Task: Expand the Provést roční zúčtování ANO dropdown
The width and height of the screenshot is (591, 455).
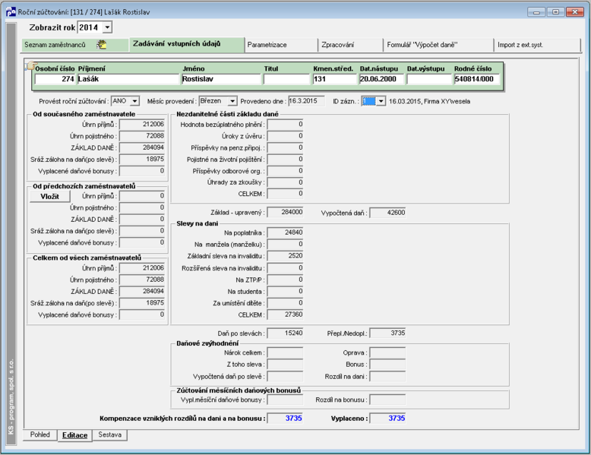Action: coord(135,101)
